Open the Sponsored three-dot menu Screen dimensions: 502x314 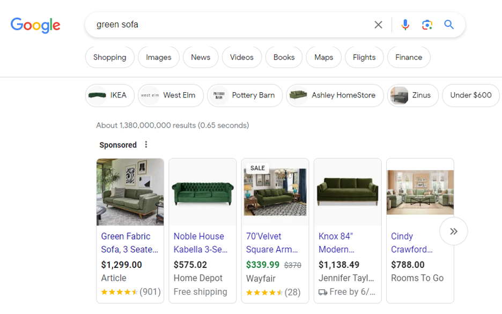(x=146, y=145)
